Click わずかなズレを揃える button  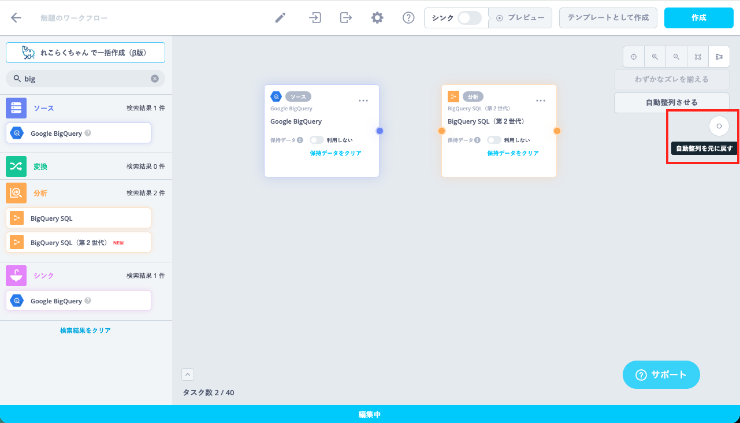click(672, 79)
